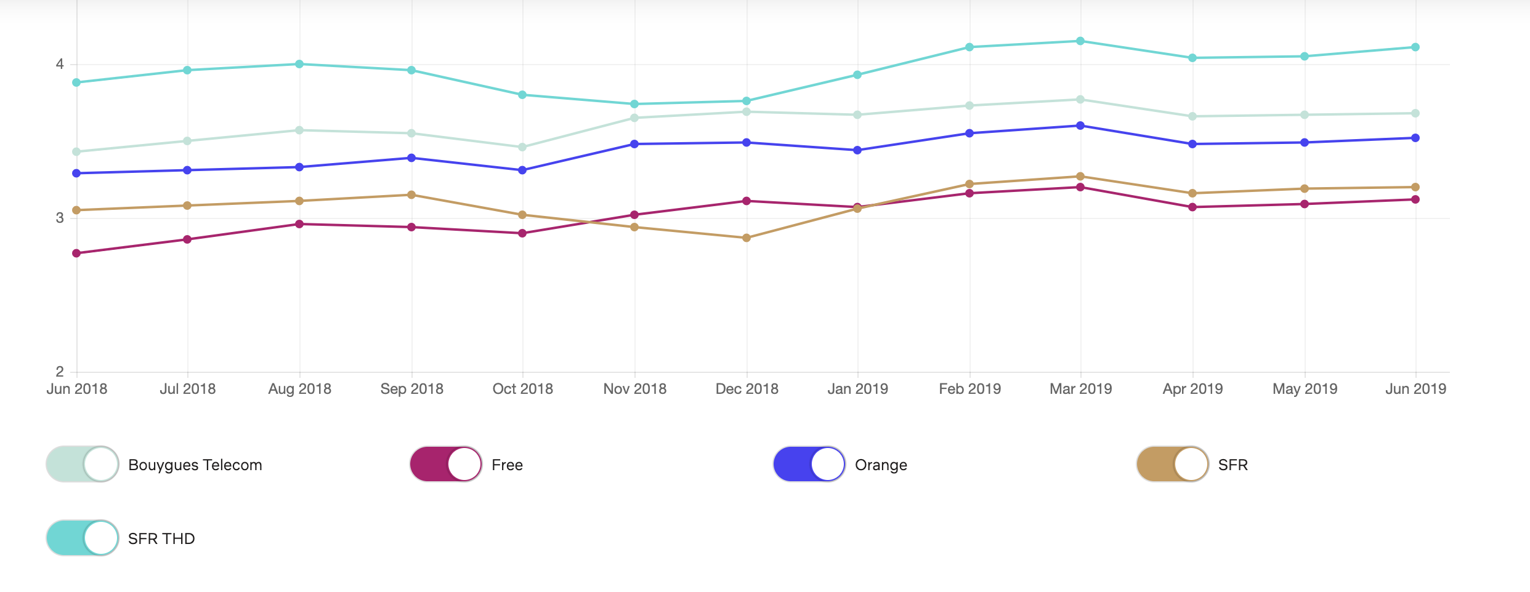Click the Free data point for Jun 2018
Viewport: 1530px width, 592px height.
[76, 254]
